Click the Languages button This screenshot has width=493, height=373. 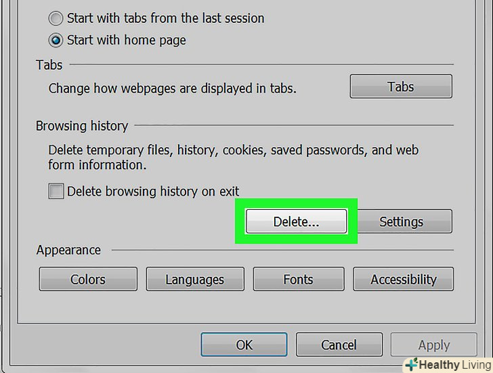[x=195, y=279]
